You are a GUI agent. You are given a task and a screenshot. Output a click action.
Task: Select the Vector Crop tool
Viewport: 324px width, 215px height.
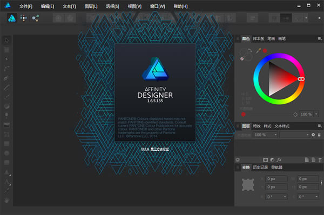[6, 135]
